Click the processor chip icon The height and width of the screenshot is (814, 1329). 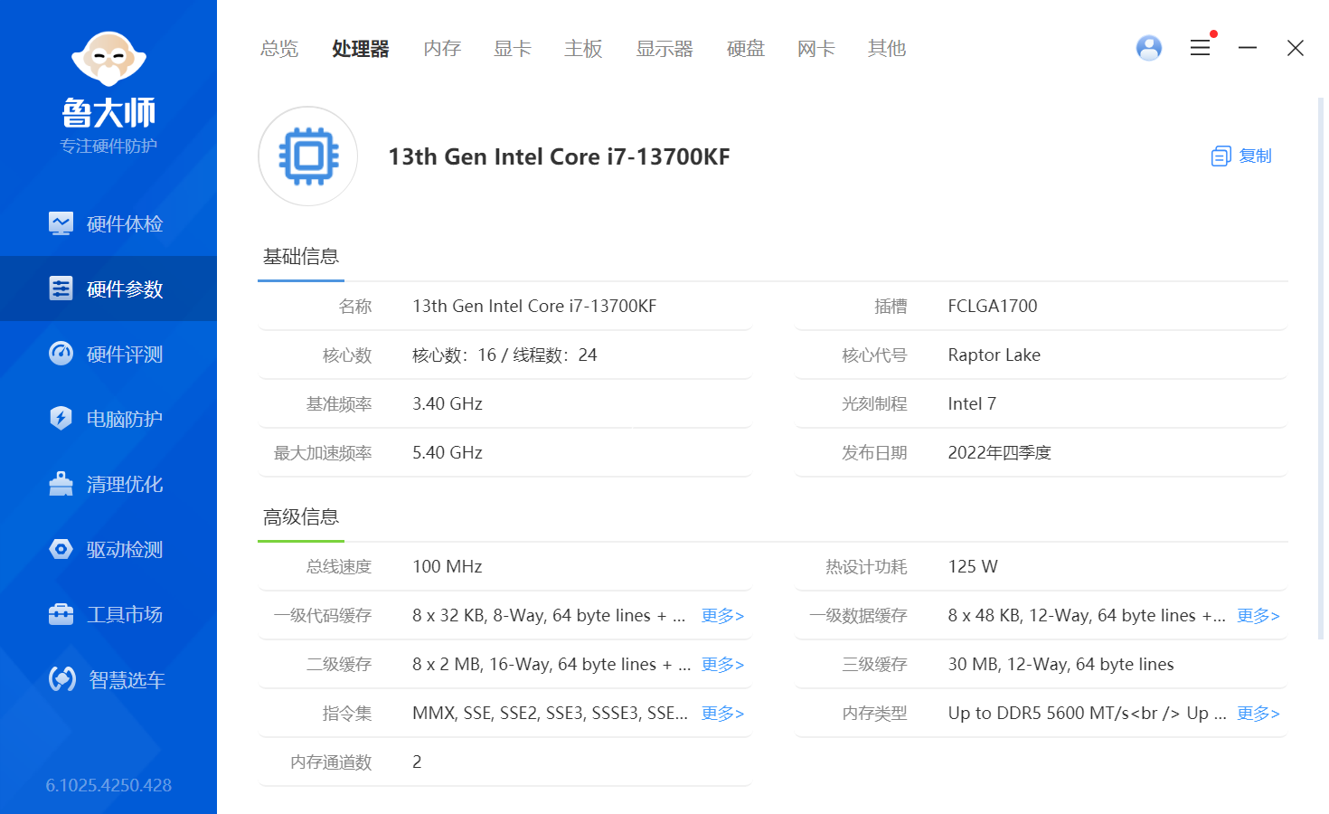(308, 156)
